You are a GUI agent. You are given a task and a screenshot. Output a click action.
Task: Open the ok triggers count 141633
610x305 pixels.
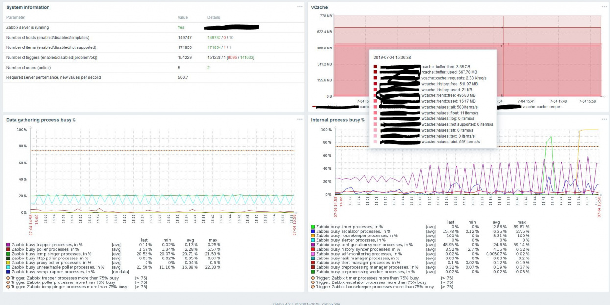(x=246, y=57)
